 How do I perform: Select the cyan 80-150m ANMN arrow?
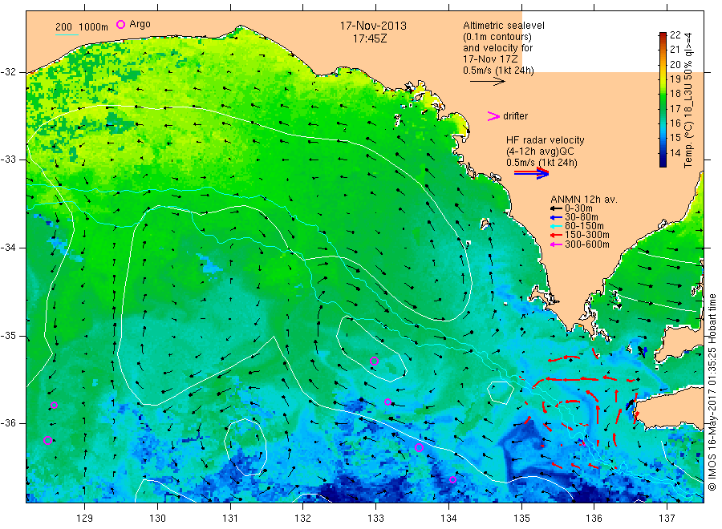click(x=556, y=226)
